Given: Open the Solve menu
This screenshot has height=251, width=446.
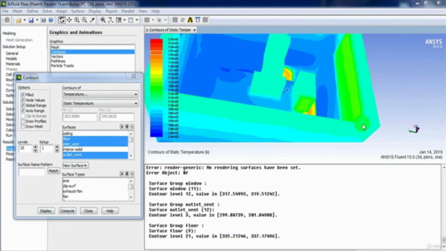Looking at the screenshot, I should click(47, 11).
